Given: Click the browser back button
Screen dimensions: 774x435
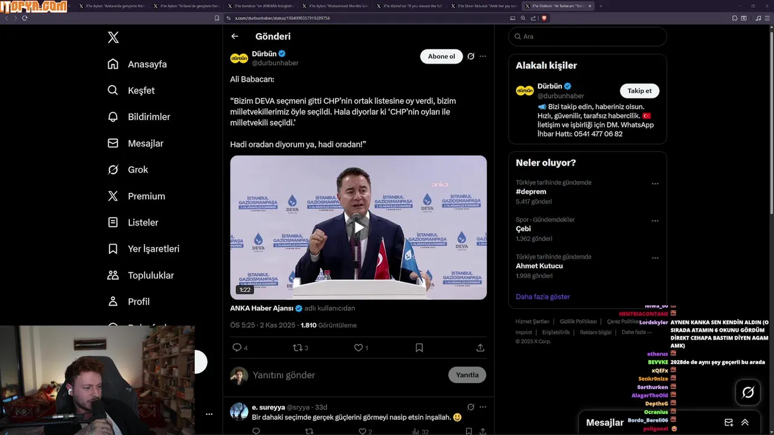Looking at the screenshot, I should 7,18.
